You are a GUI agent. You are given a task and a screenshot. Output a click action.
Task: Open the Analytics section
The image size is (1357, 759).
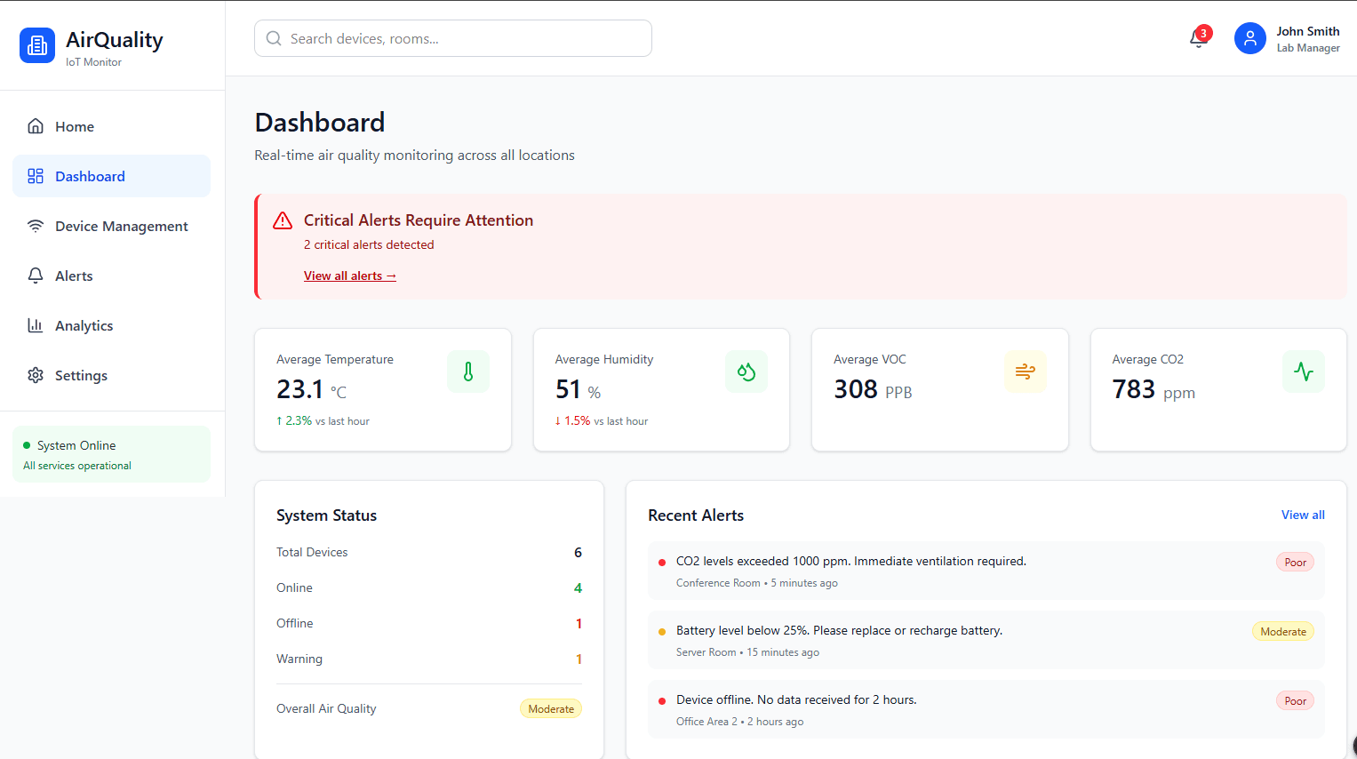84,325
